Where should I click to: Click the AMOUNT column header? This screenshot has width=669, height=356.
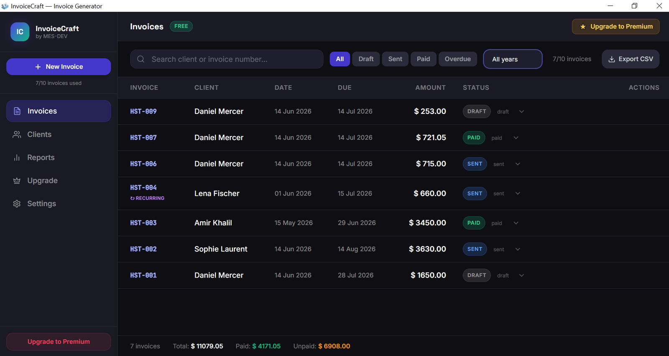click(x=430, y=88)
